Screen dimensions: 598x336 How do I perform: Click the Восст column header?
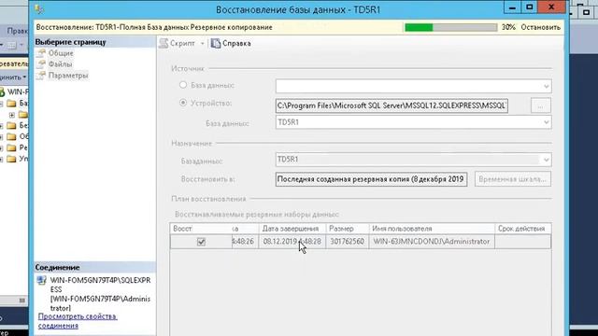(201, 229)
